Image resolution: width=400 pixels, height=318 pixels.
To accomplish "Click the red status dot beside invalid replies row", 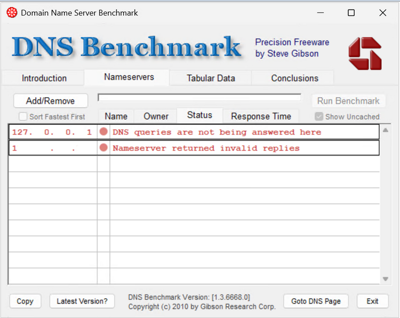I will point(103,147).
